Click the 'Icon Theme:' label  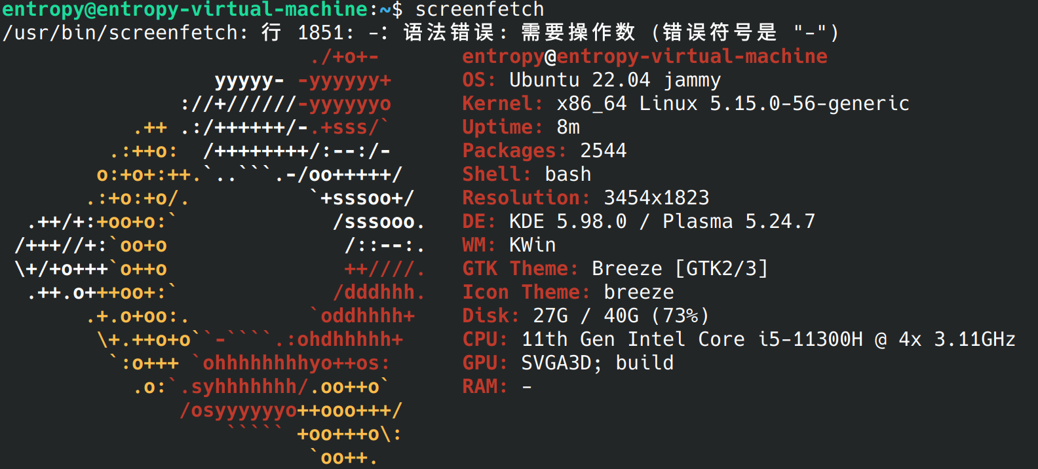click(526, 292)
